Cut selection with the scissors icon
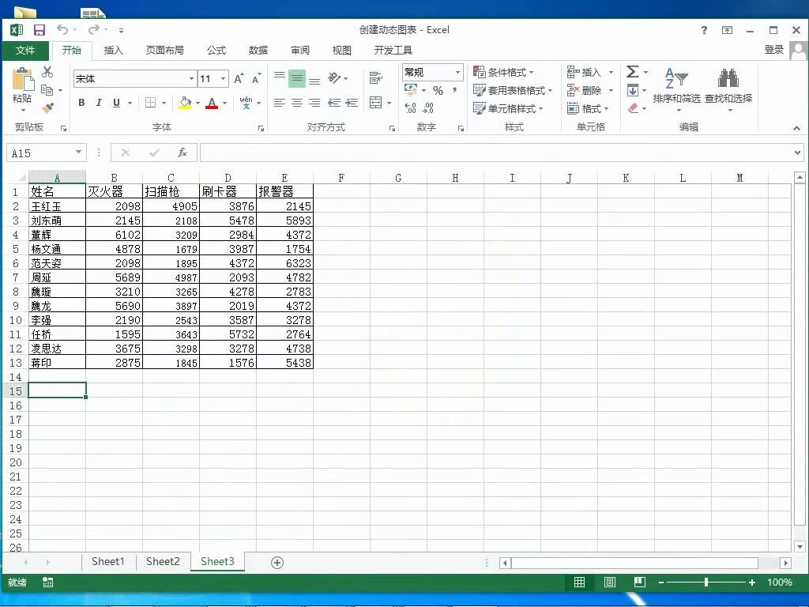 click(x=47, y=72)
